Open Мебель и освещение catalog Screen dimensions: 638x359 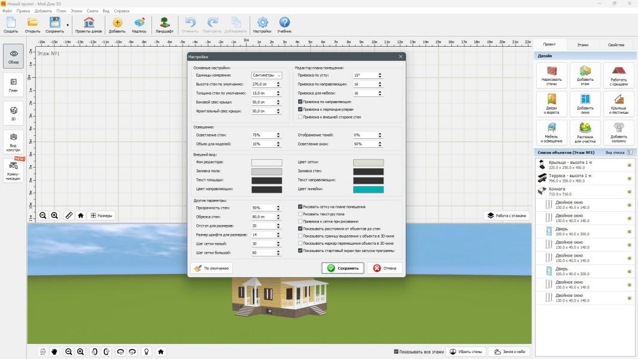(551, 132)
